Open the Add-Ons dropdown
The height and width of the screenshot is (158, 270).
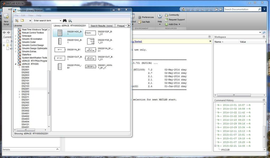[172, 24]
